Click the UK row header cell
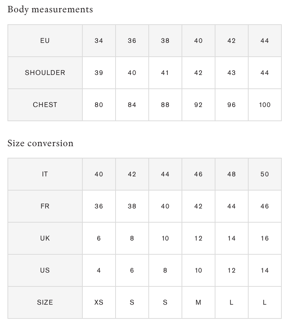290x336 pixels. point(45,238)
